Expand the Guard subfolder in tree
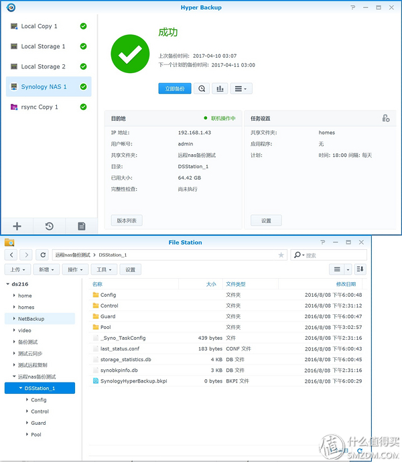Viewport: 402px width, 463px height. point(27,423)
